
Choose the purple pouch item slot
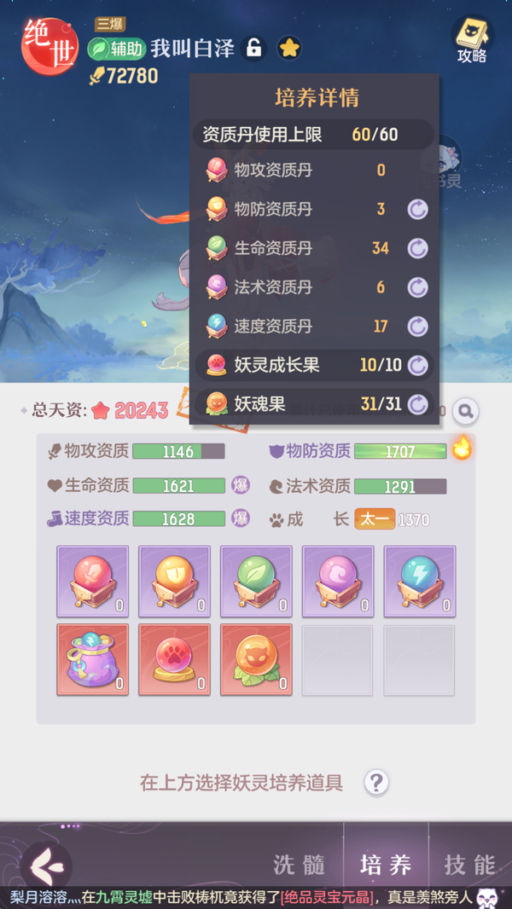click(93, 660)
